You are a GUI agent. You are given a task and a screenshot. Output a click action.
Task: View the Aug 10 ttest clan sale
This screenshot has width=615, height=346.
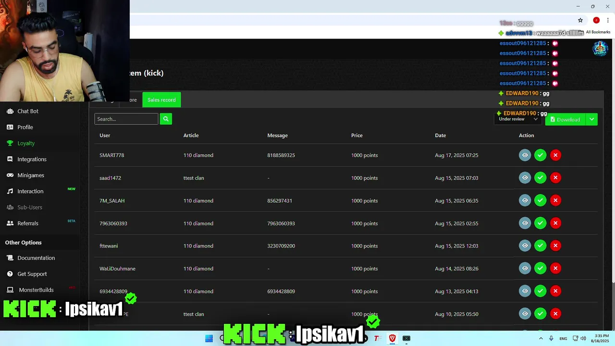[x=525, y=314]
